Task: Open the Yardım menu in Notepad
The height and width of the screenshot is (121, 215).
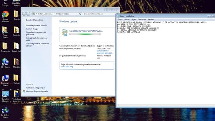Action: click(x=150, y=19)
